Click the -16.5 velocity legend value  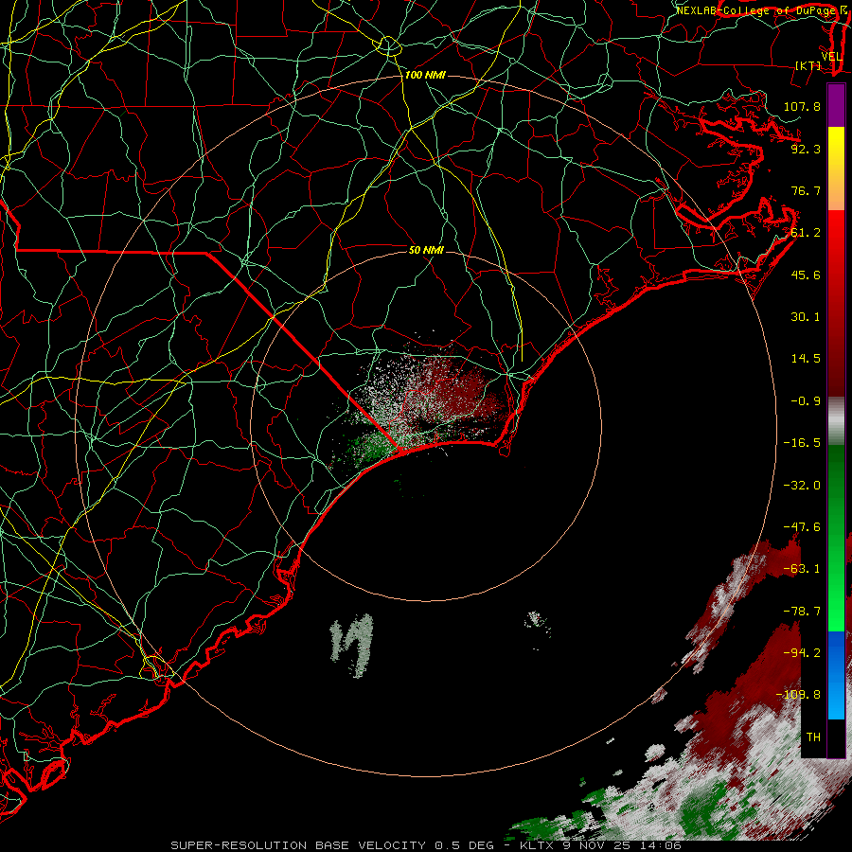[802, 443]
